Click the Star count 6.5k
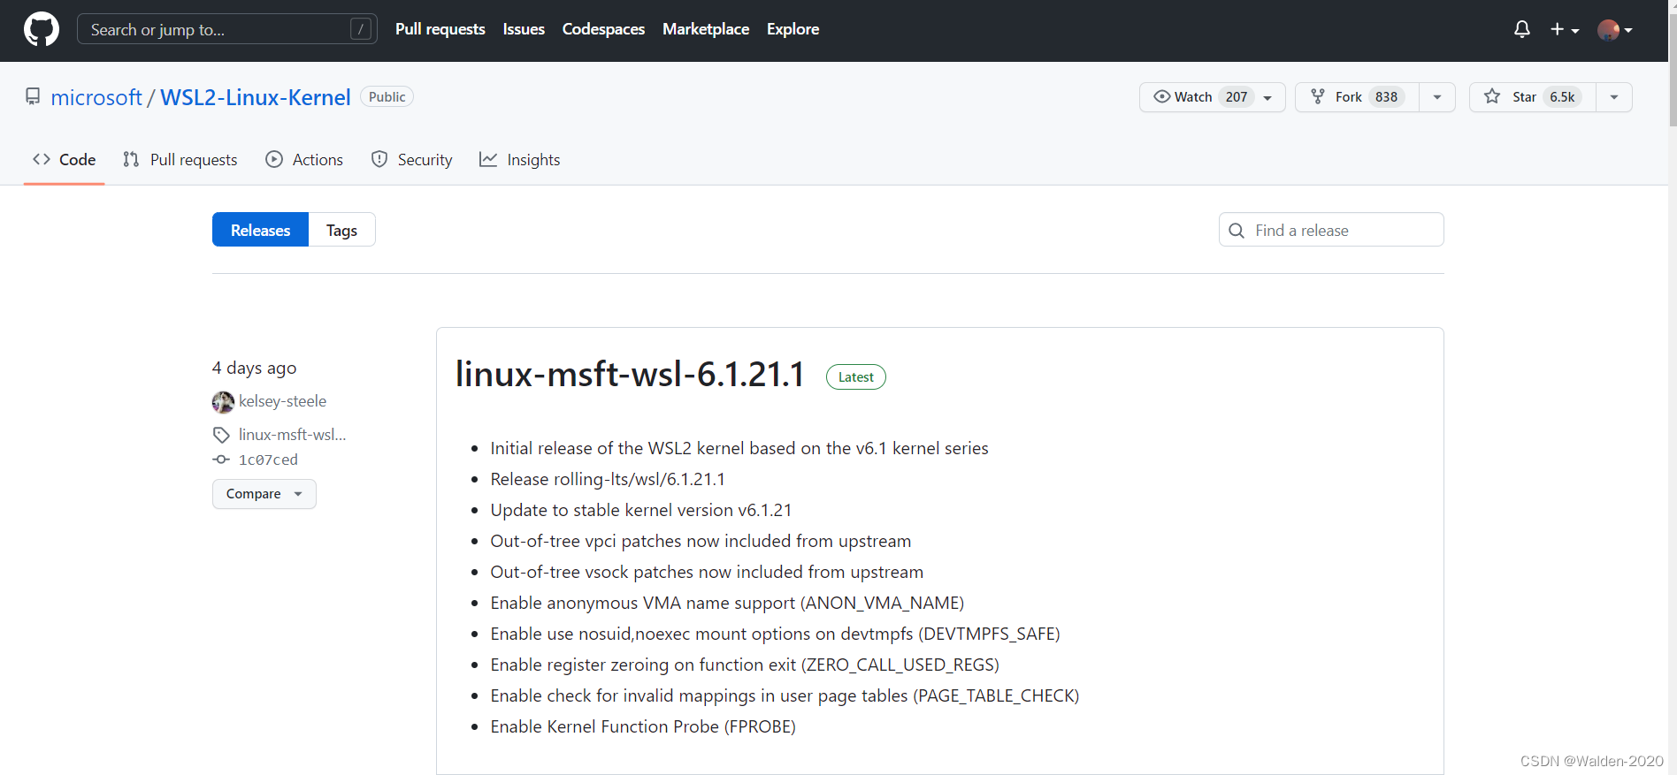1677x775 pixels. tap(1562, 97)
